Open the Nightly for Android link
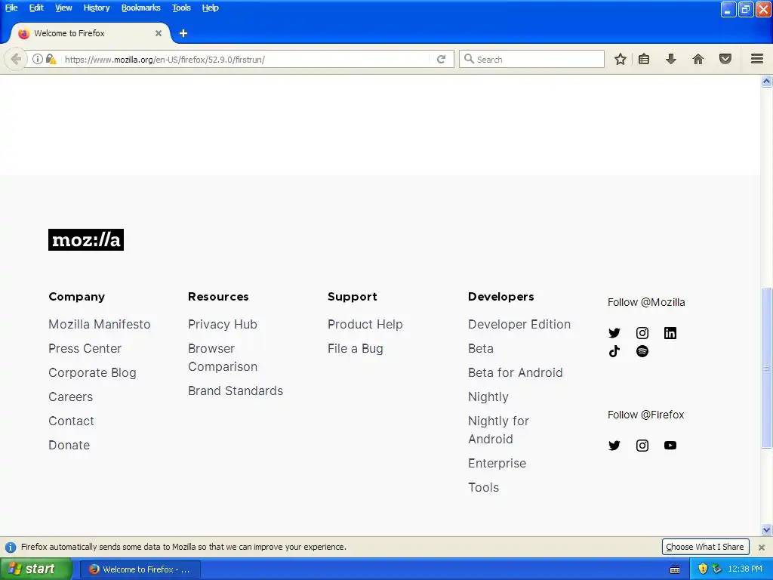The height and width of the screenshot is (580, 773). (x=498, y=430)
